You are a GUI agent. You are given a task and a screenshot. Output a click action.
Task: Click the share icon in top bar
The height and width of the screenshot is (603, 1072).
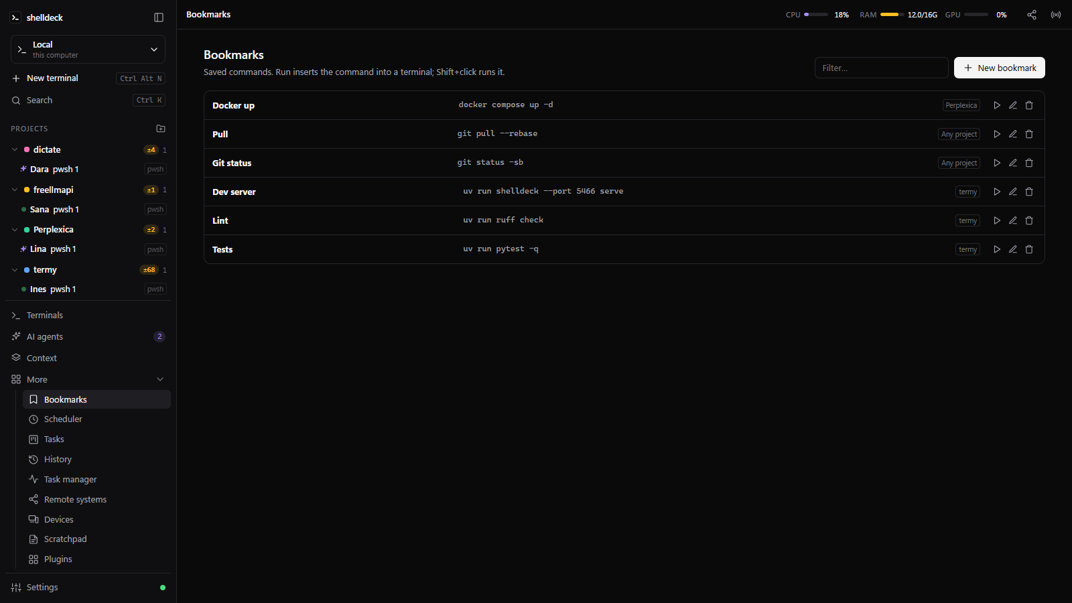coord(1032,15)
